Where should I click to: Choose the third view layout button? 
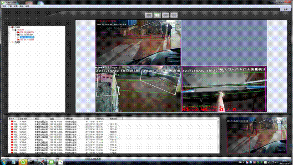pos(166,15)
